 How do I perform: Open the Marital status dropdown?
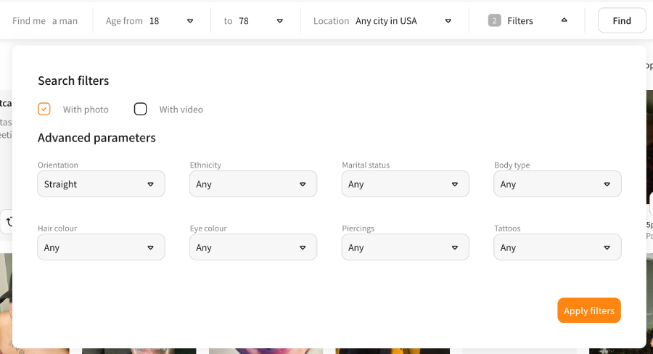pos(405,184)
